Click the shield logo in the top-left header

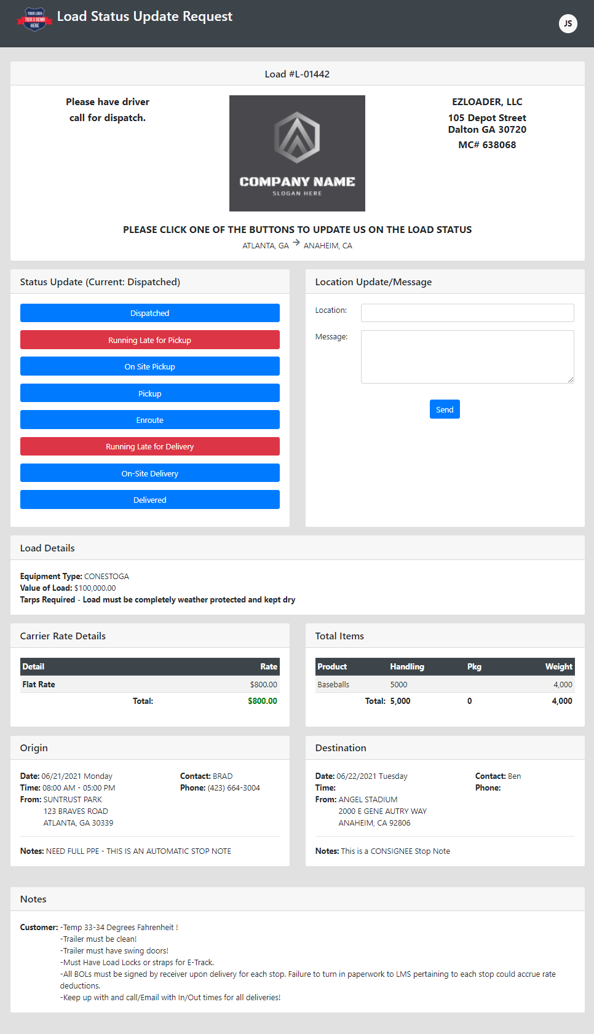click(34, 20)
